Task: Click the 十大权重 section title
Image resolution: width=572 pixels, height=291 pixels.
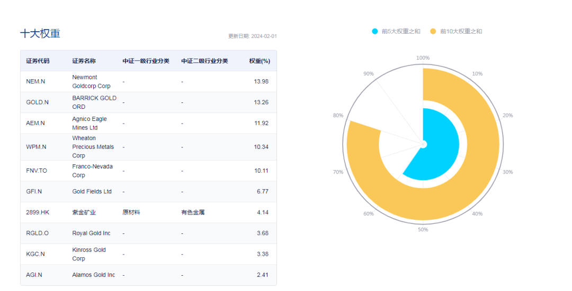Action: [x=40, y=33]
